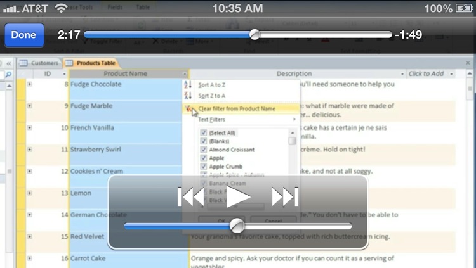Uncheck the Apple Crumb filter
Screen dimensions: 476x268
point(204,167)
